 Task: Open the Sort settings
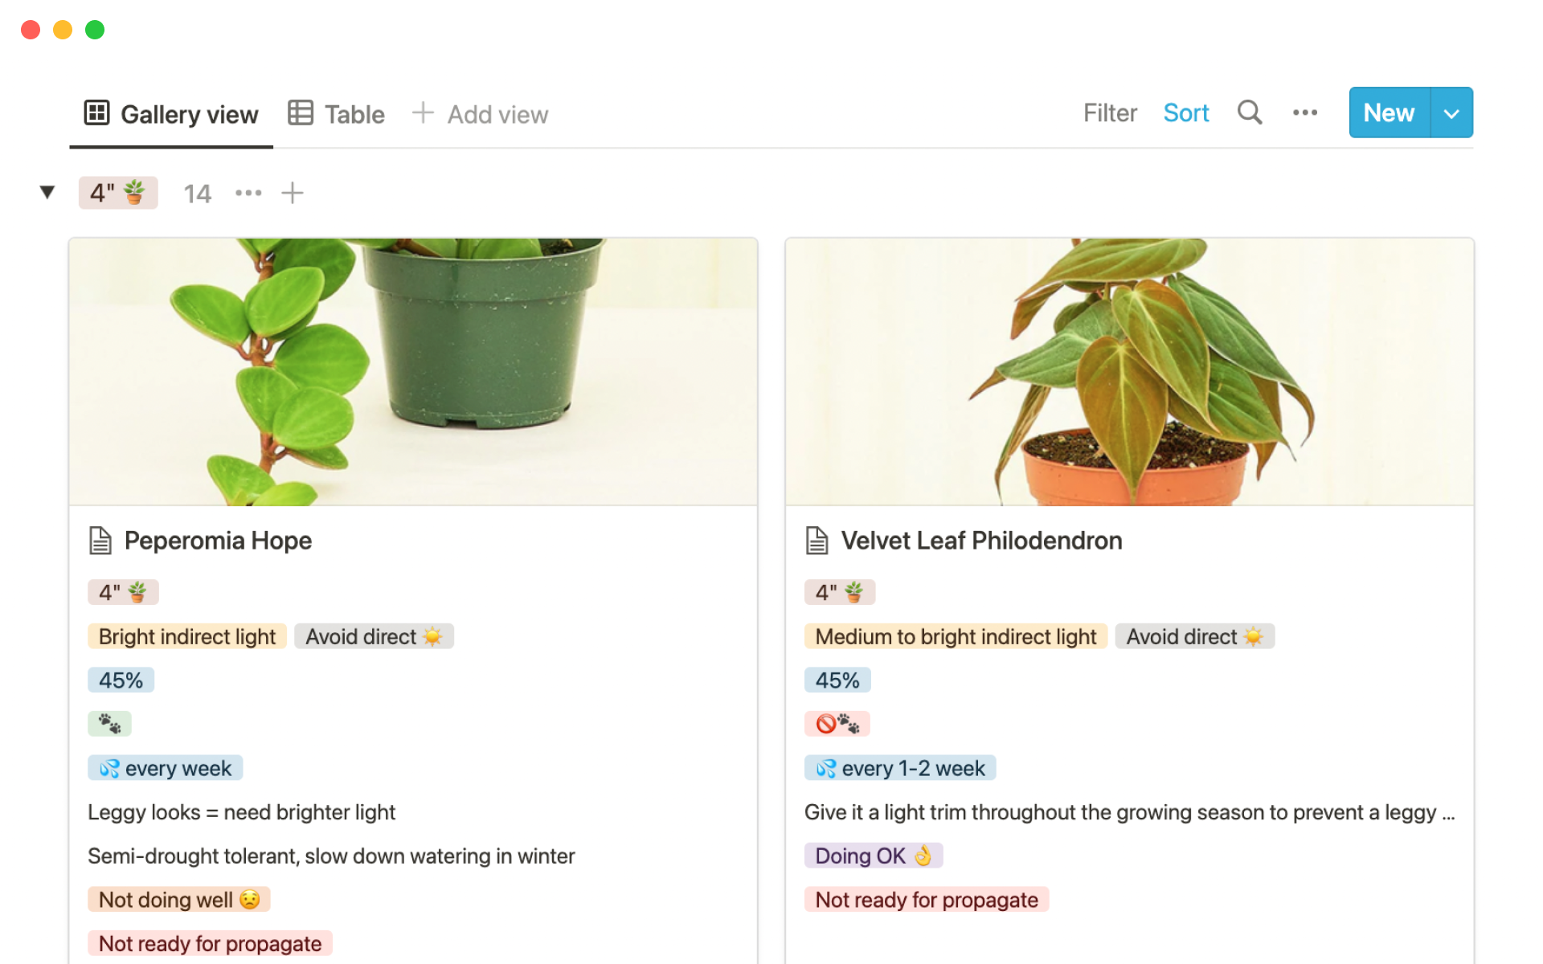tap(1185, 113)
